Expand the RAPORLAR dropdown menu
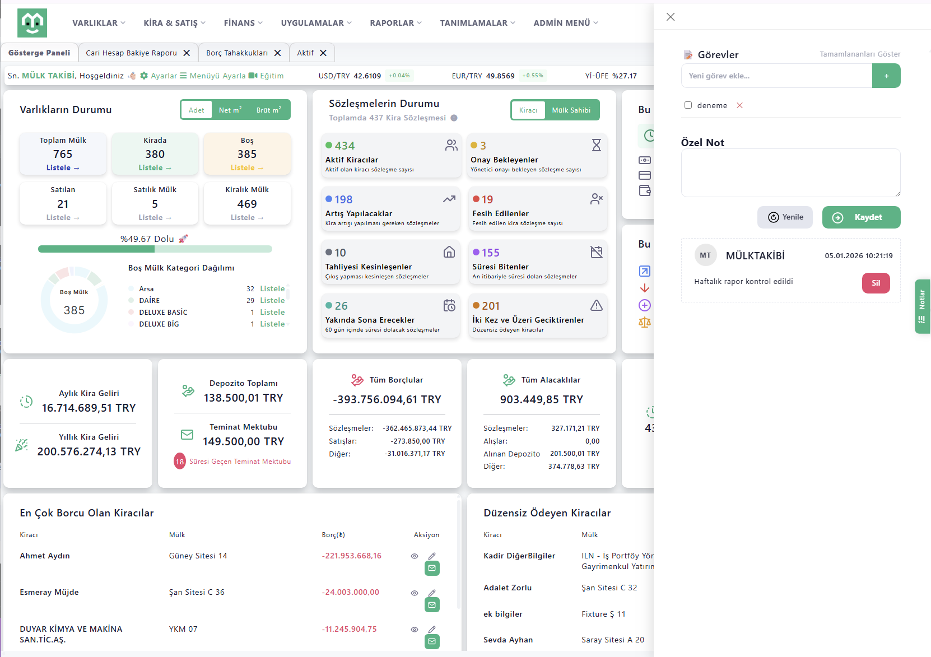Screen dimensions: 931x657 pyautogui.click(x=395, y=23)
